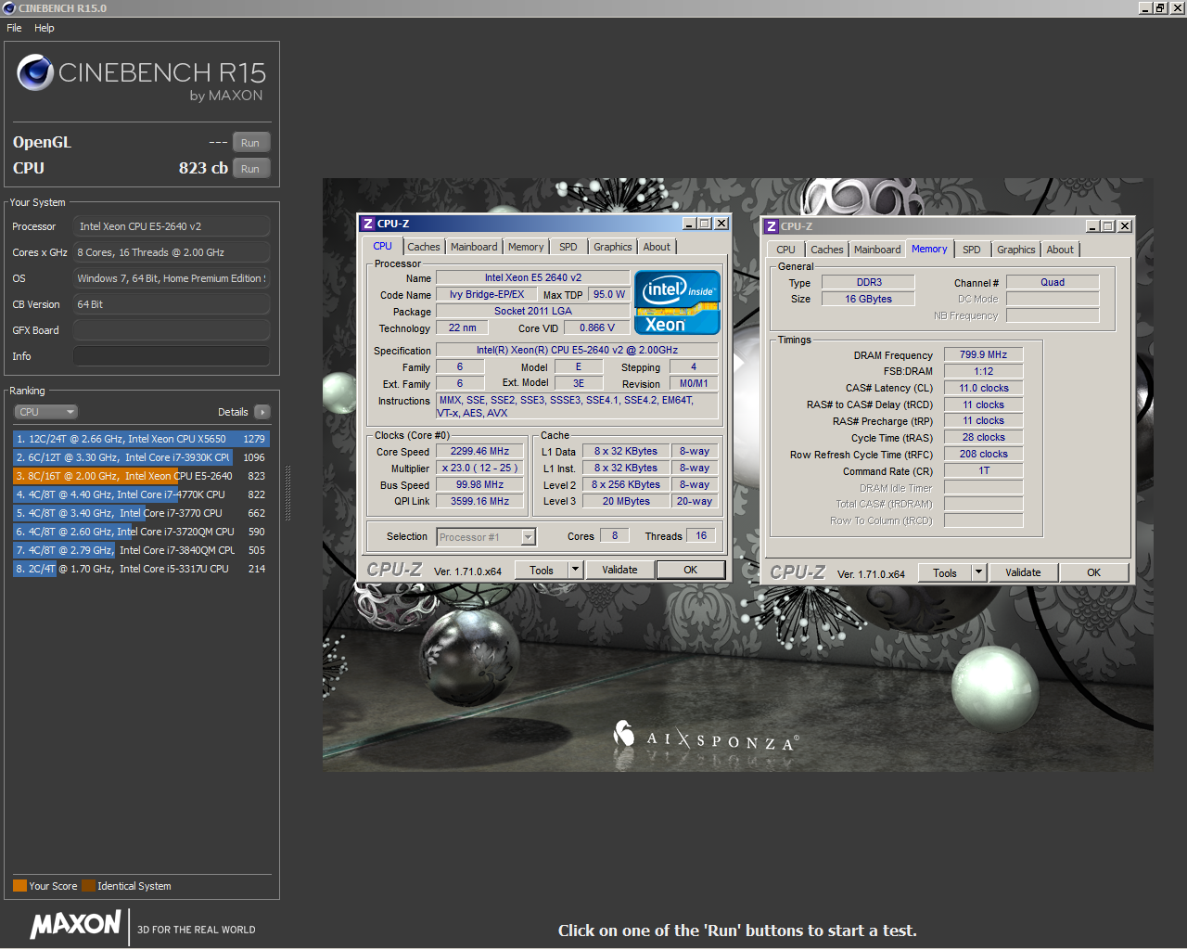1187x950 pixels.
Task: Open the Help menu
Action: [45, 28]
